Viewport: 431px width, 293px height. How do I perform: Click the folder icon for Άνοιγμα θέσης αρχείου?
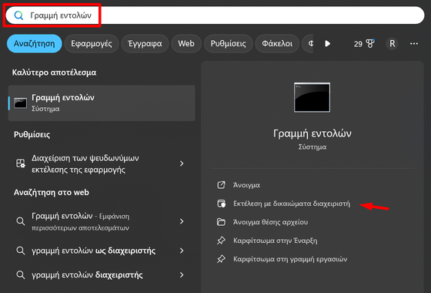click(x=222, y=222)
